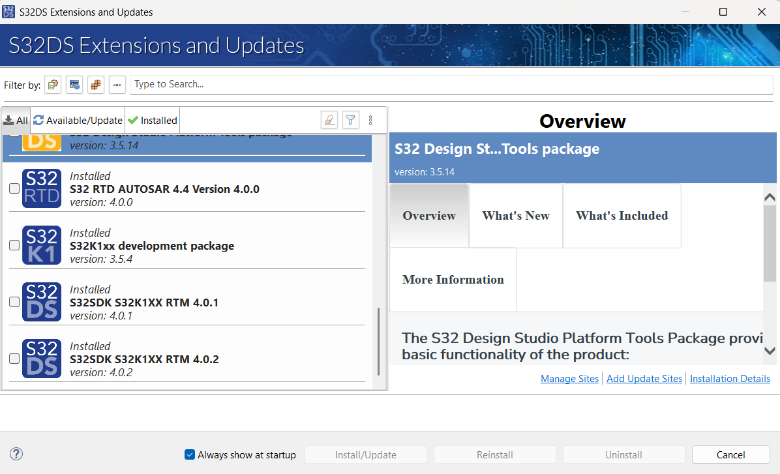Screen dimensions: 780x474
Task: Click the three-dots filter-by button
Action: 117,85
